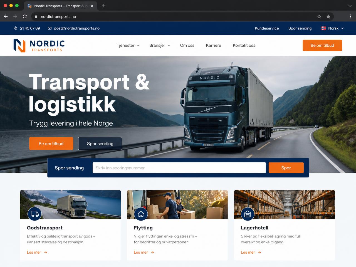Click arrow next to Godstransport Les mer
This screenshot has width=356, height=267.
coord(45,252)
